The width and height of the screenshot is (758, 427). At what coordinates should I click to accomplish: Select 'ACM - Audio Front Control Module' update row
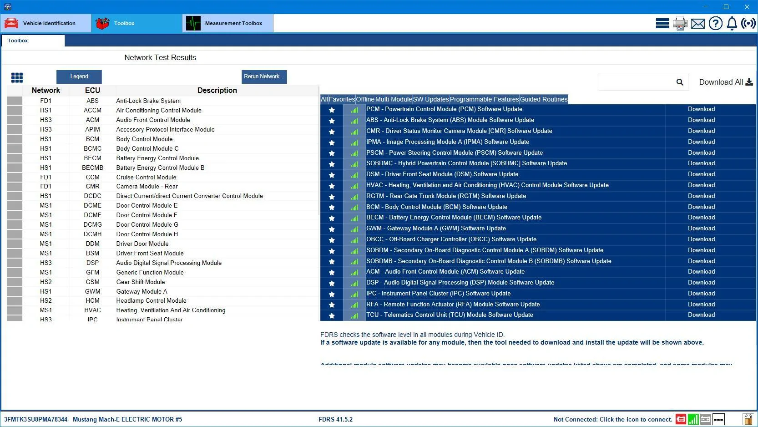tap(538, 272)
